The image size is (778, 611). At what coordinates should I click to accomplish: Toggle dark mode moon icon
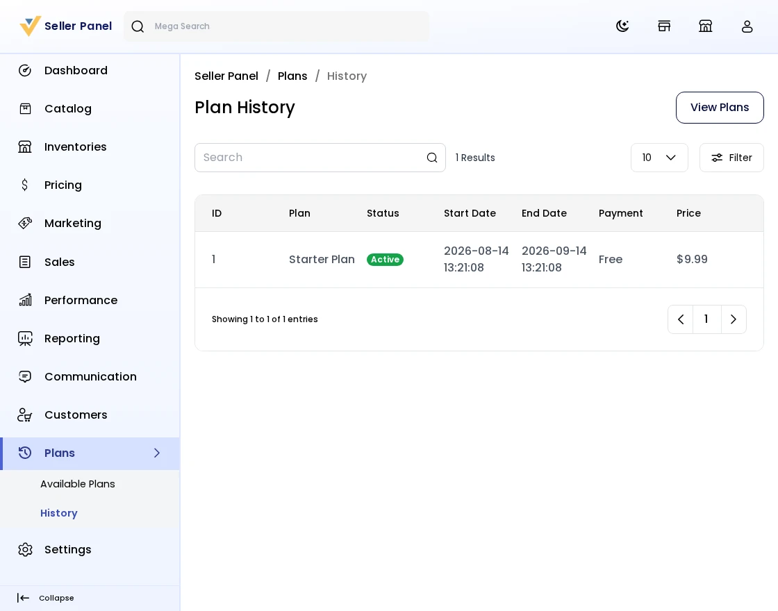pos(622,26)
